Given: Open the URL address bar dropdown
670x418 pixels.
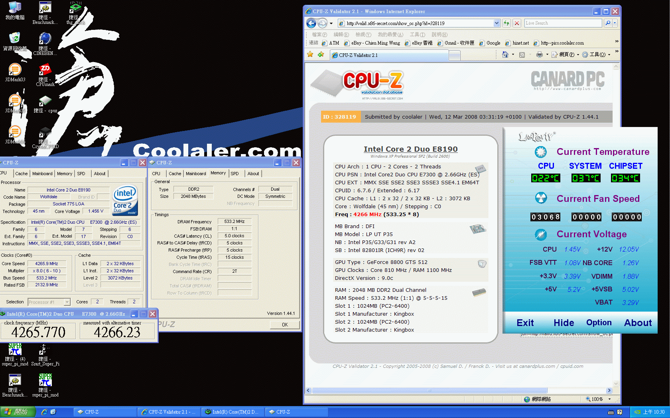Looking at the screenshot, I should (x=497, y=23).
